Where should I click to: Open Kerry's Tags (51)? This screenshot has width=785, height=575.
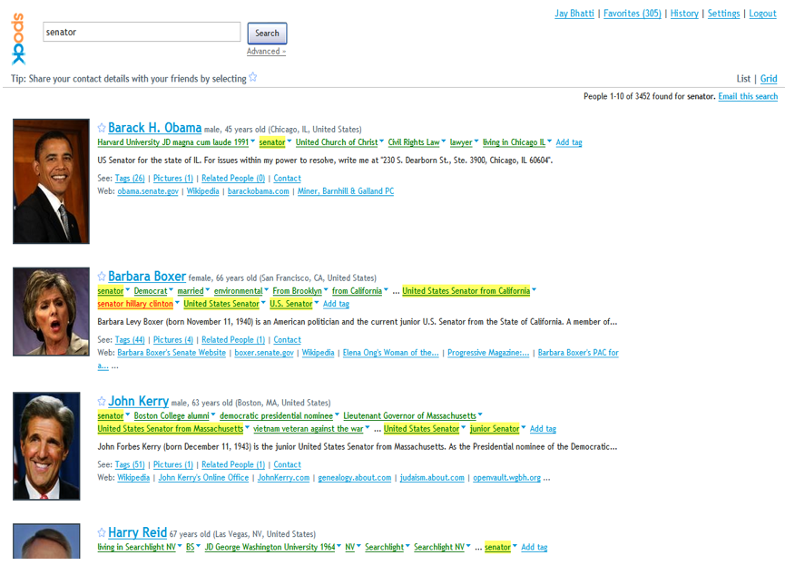(130, 465)
